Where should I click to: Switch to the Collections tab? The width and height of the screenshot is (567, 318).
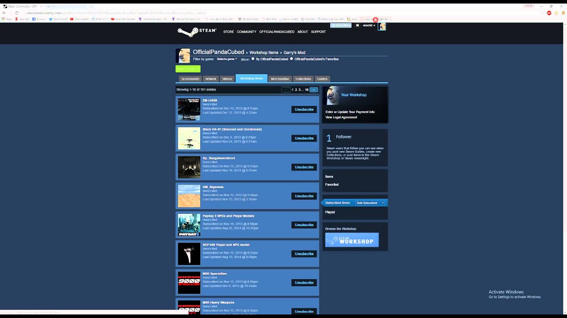pos(303,79)
